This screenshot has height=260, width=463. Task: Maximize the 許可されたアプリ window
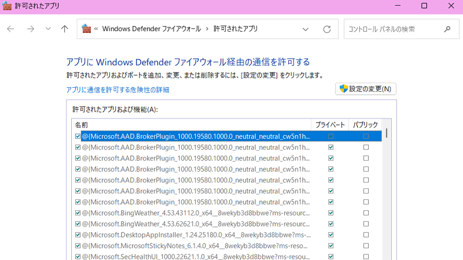point(424,6)
